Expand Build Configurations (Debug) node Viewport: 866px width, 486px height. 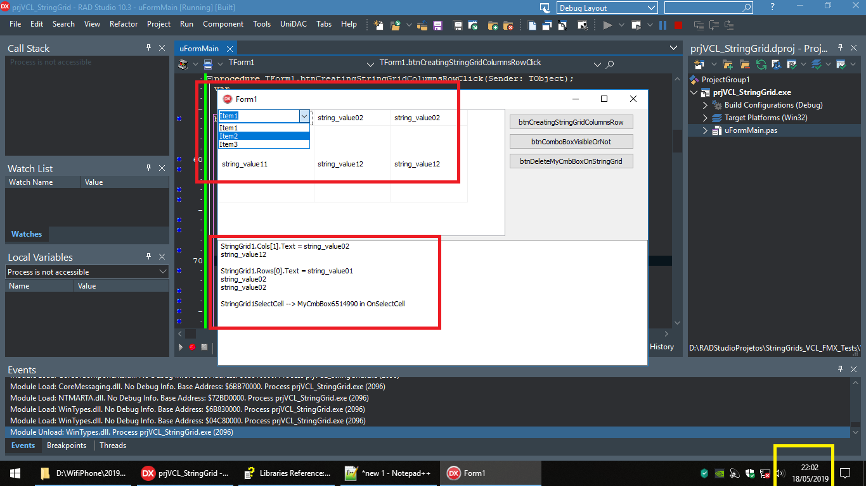click(x=705, y=105)
